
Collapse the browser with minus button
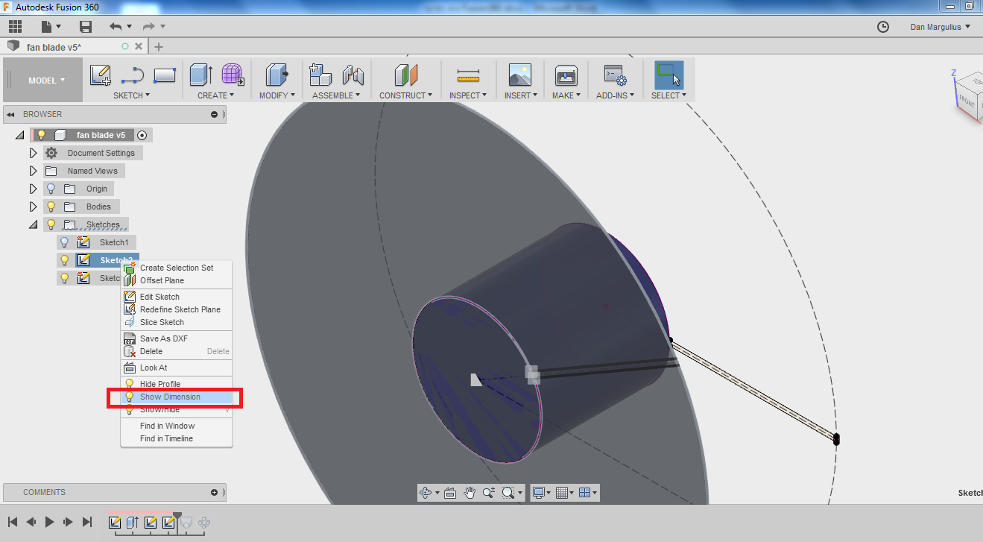pyautogui.click(x=215, y=114)
